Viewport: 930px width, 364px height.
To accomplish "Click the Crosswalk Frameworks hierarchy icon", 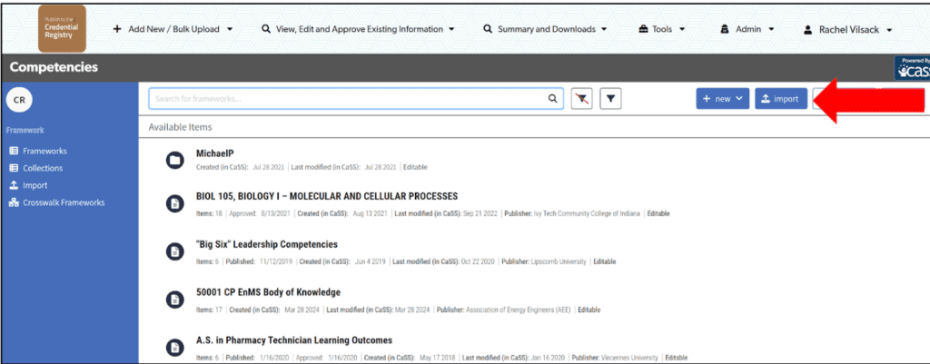I will pyautogui.click(x=14, y=202).
